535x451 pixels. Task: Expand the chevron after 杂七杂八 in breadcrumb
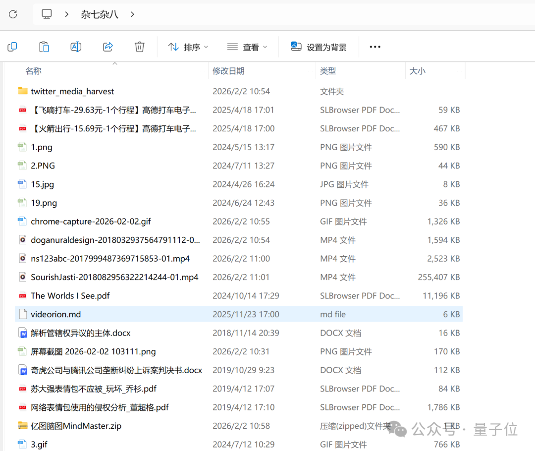[x=132, y=14]
